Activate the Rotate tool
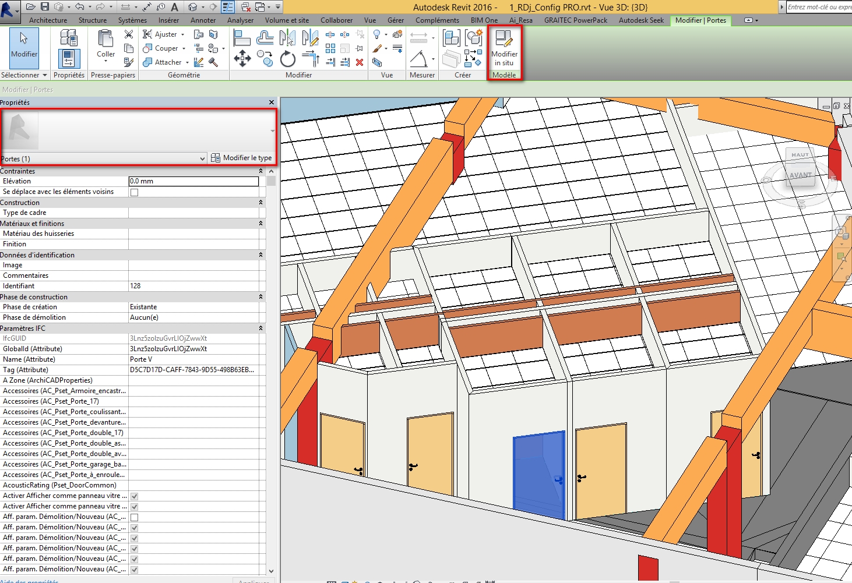This screenshot has height=583, width=852. [x=287, y=59]
